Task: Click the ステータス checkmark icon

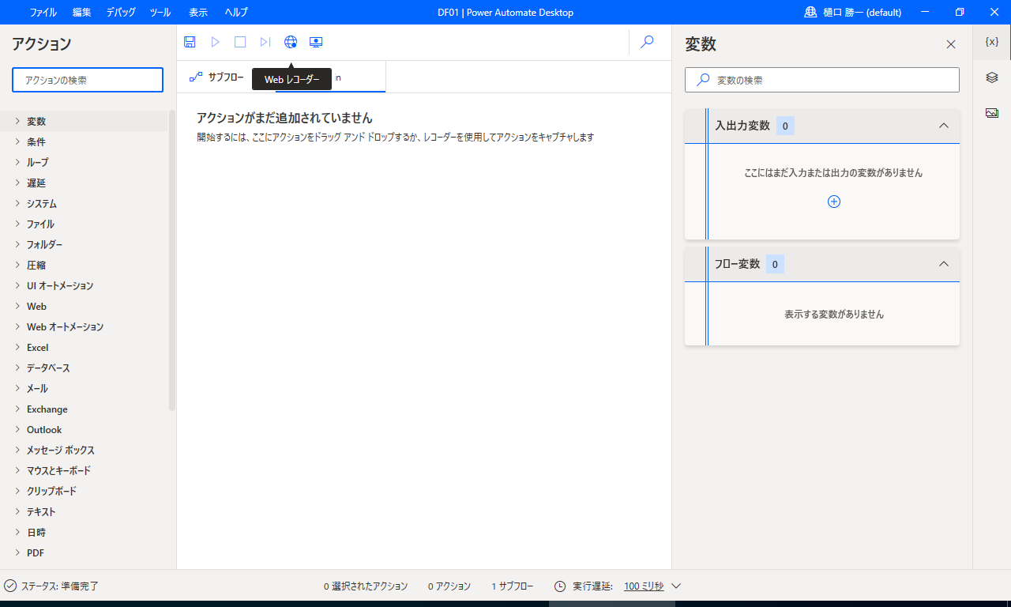Action: 10,586
